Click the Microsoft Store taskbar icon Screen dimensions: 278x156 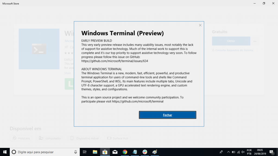click(x=105, y=152)
